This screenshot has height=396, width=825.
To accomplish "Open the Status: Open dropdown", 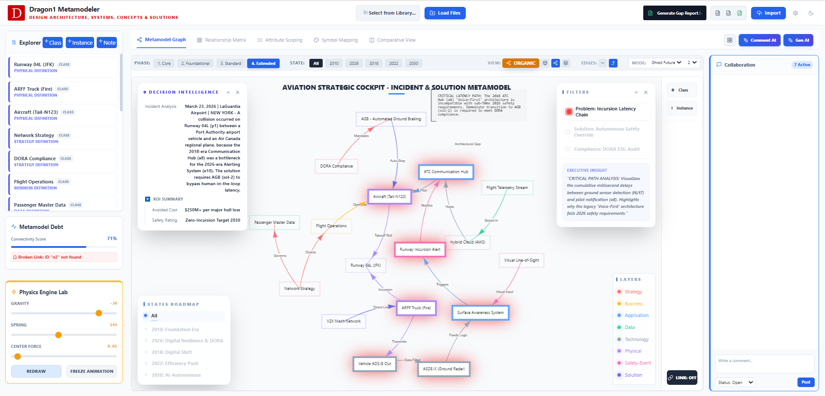I will pos(734,382).
